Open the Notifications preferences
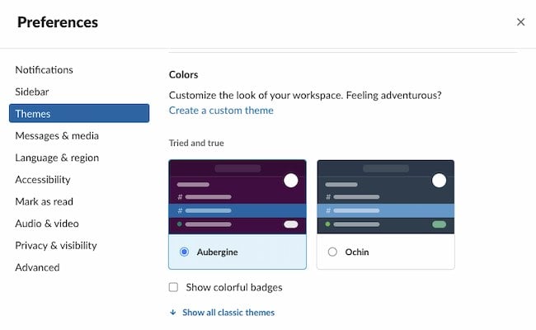This screenshot has height=330, width=536. point(44,70)
